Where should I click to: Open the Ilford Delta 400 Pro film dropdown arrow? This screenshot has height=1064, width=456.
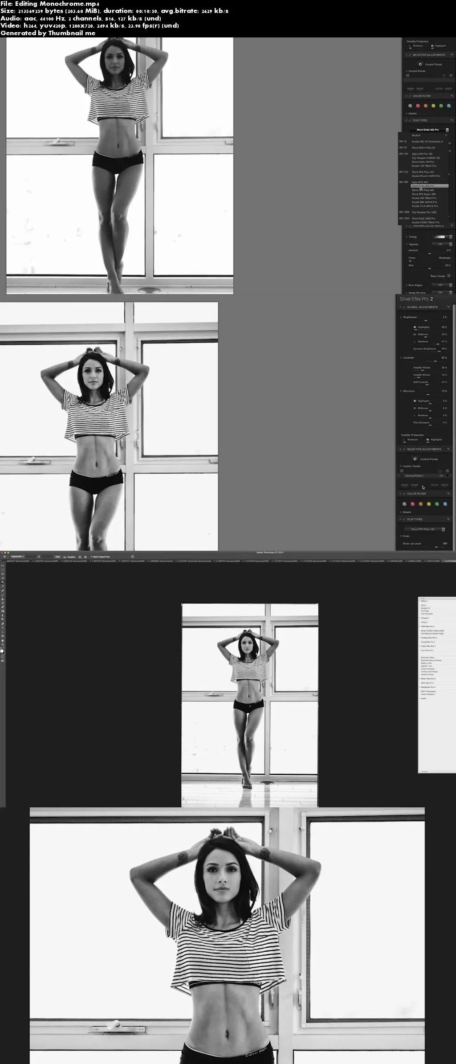[447, 130]
